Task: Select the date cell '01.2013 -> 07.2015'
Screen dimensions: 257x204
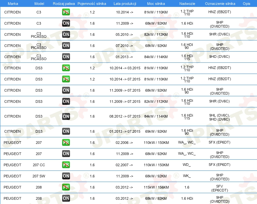Action: click(125, 131)
